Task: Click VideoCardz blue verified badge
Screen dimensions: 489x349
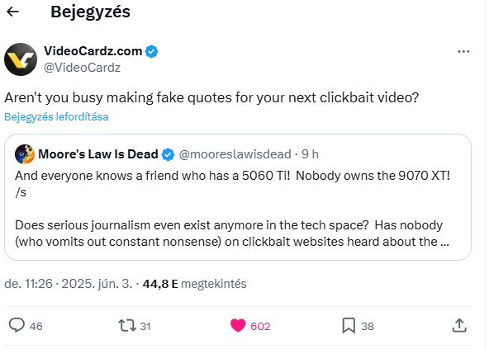Action: tap(151, 51)
